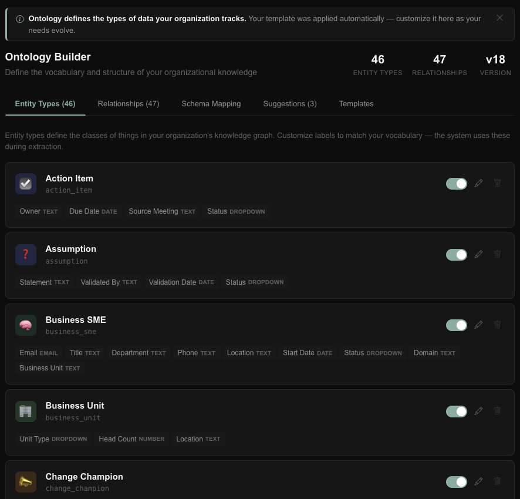The image size is (520, 499).
Task: Click the Business Unit TEXT field tag
Action: (50, 368)
